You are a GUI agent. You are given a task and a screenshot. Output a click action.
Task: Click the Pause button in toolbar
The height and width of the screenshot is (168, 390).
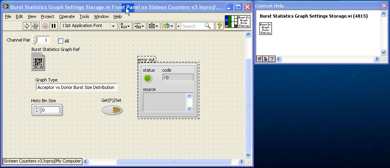(54, 26)
